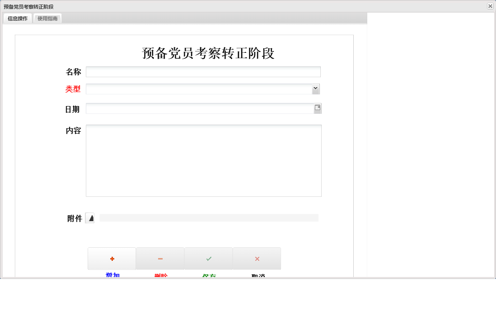The image size is (496, 310).
Task: Click the attachment upload triangle icon beside 附件
Action: [90, 218]
